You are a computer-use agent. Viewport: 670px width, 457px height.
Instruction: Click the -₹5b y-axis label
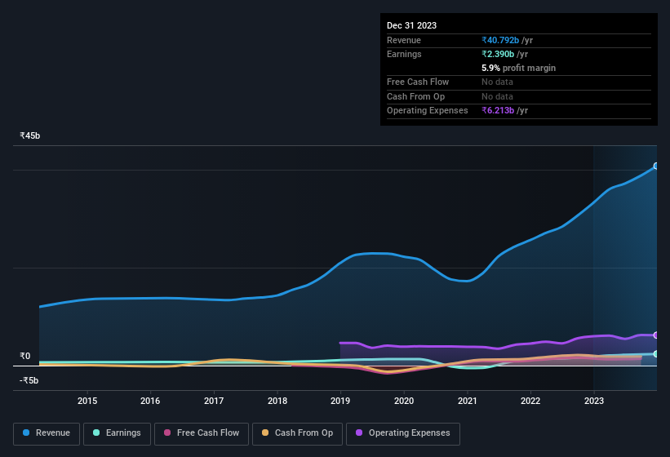click(29, 380)
